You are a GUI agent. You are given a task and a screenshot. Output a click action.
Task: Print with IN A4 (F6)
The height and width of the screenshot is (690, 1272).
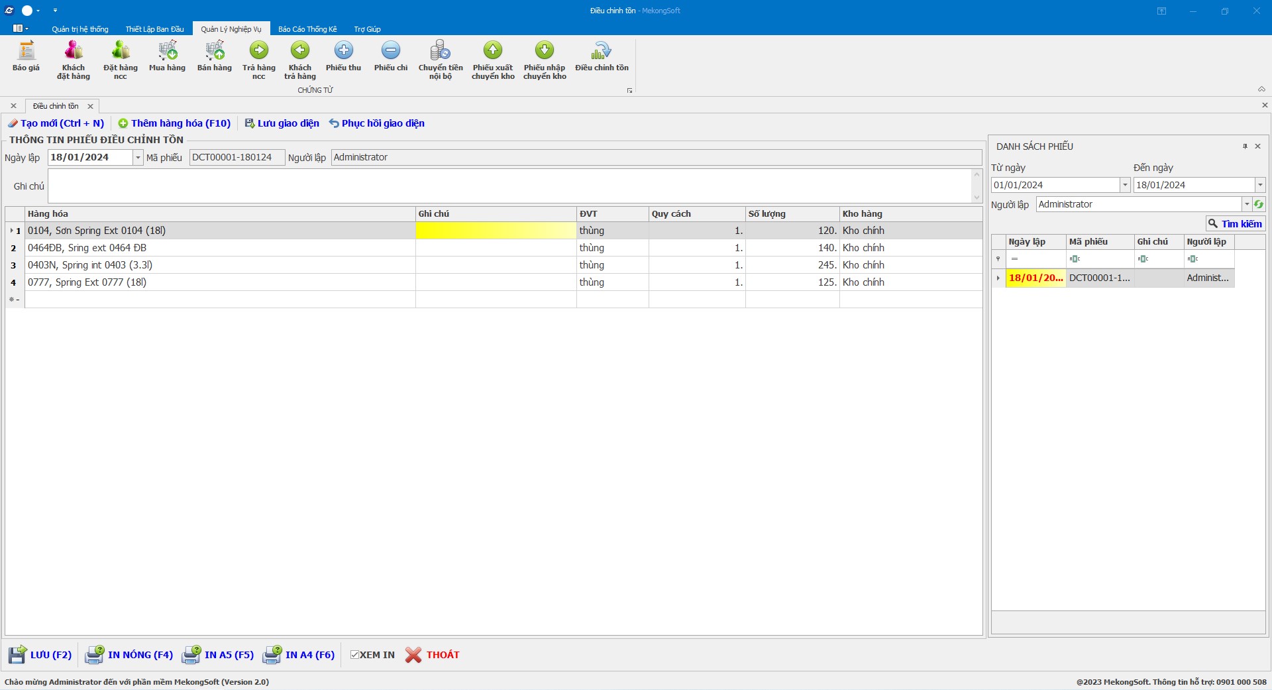tap(299, 655)
